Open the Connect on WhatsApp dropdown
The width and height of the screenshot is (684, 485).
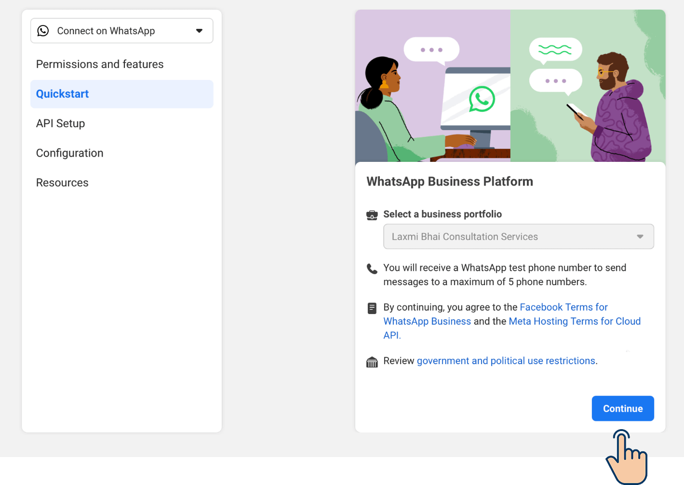122,31
